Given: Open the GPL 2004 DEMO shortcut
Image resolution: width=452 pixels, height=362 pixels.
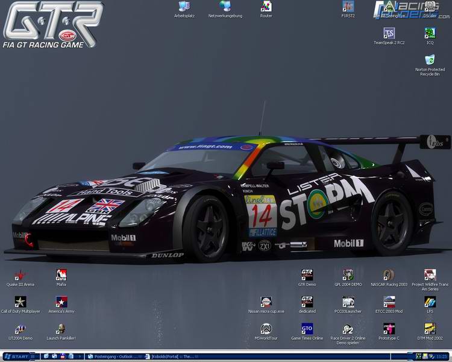Looking at the screenshot, I should click(x=348, y=278).
